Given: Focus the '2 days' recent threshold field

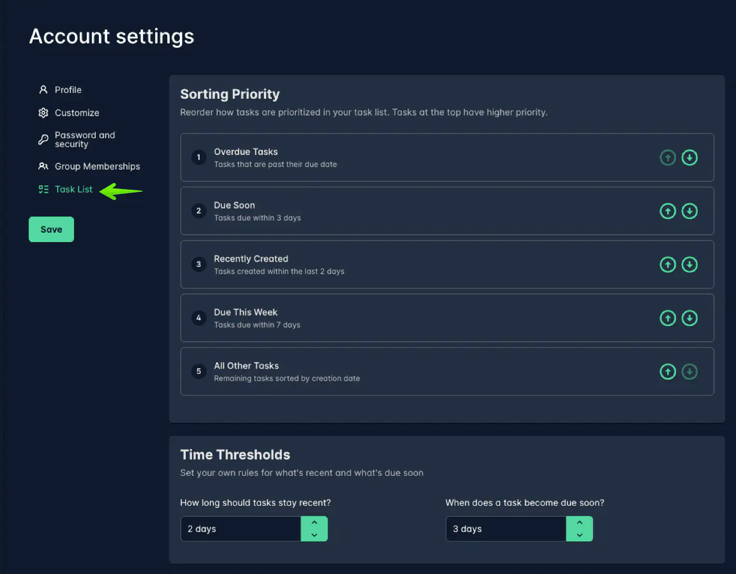Looking at the screenshot, I should (x=240, y=529).
